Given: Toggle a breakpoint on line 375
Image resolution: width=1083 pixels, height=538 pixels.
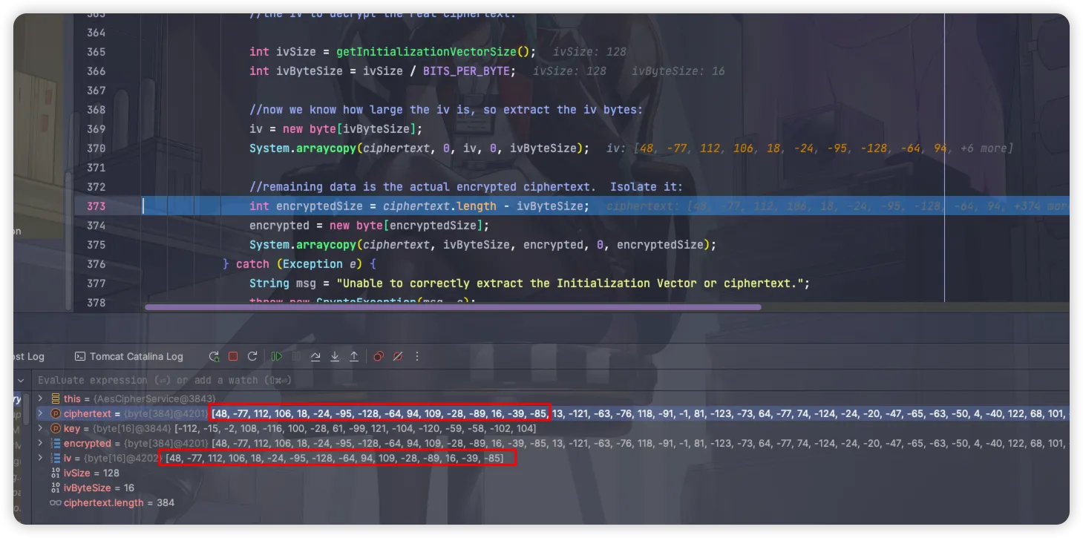Looking at the screenshot, I should 96,245.
